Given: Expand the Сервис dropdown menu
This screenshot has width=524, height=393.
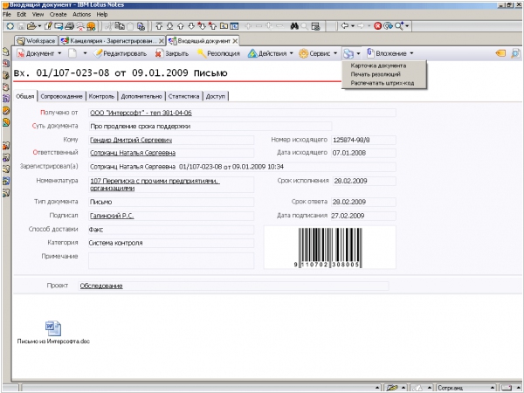Looking at the screenshot, I should tap(335, 53).
